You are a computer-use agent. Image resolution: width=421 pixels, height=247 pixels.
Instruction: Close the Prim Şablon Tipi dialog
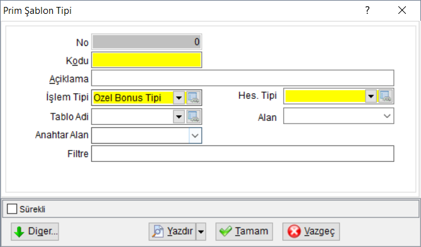click(x=402, y=11)
